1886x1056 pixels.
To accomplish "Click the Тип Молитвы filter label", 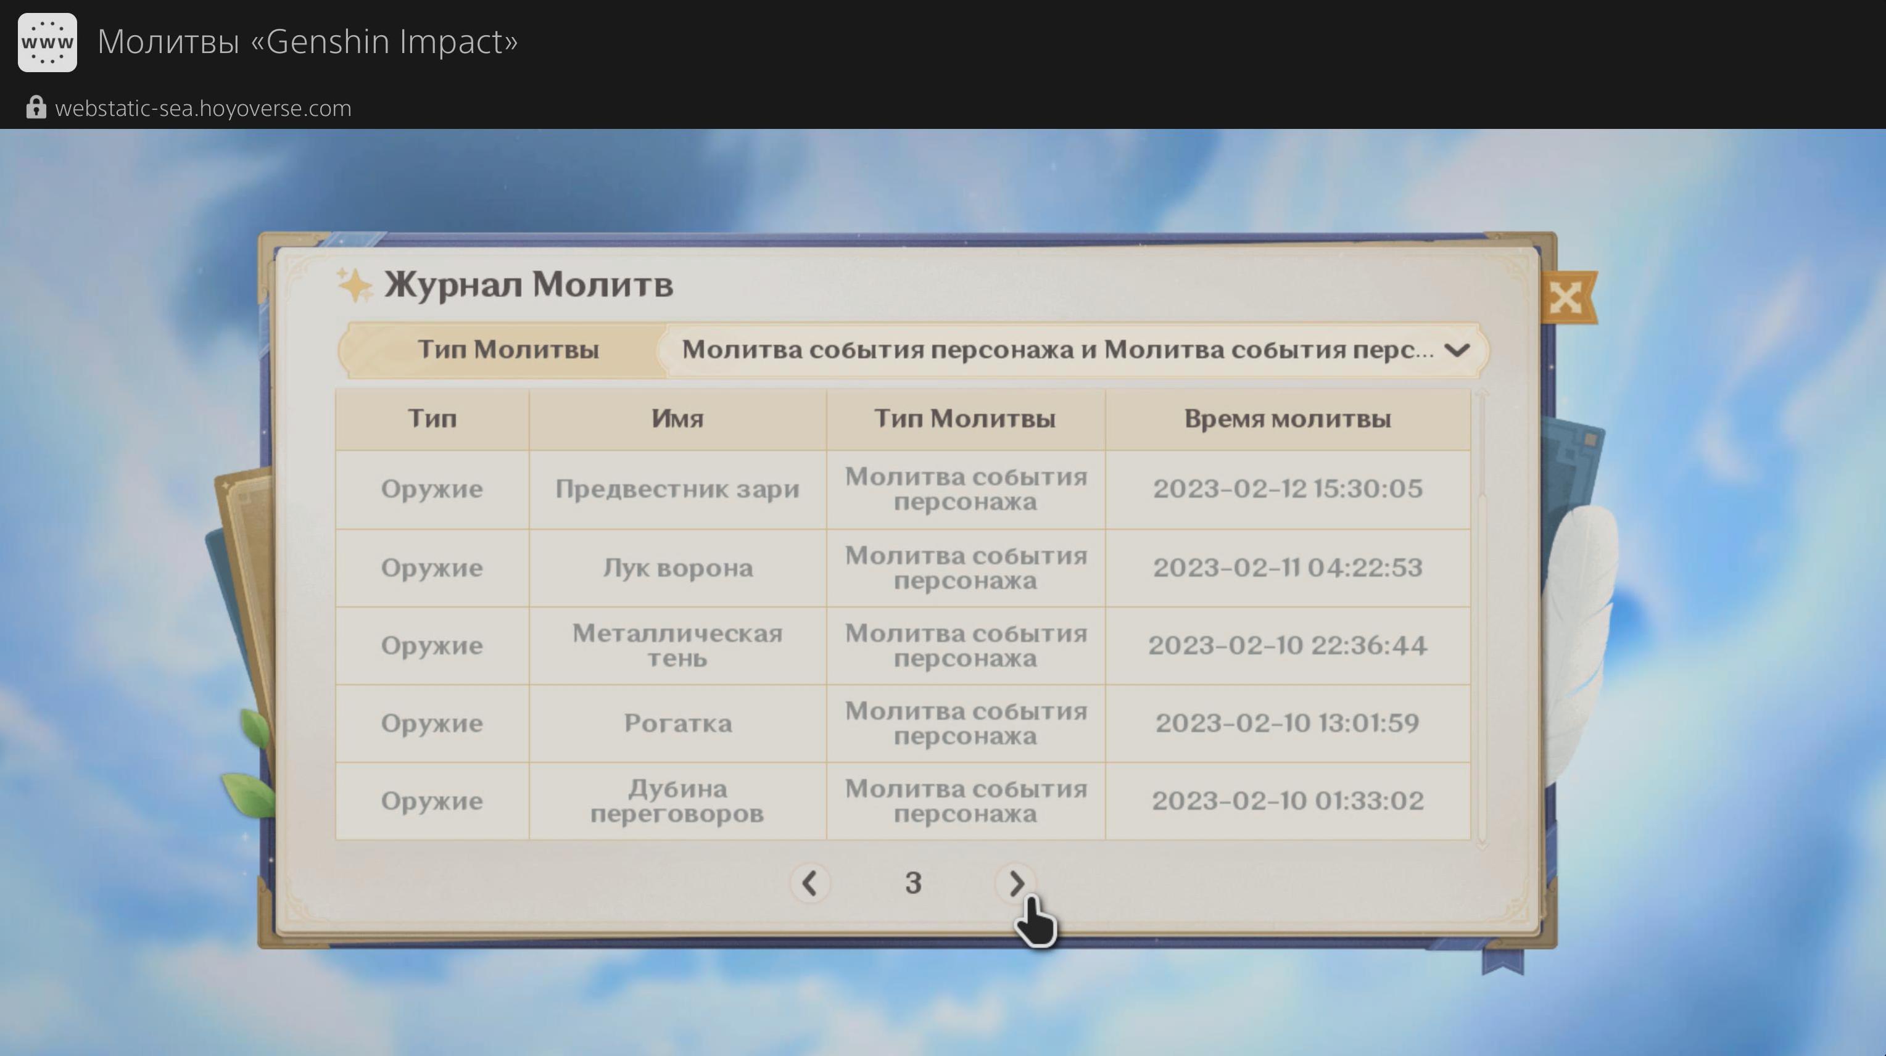I will tap(508, 350).
